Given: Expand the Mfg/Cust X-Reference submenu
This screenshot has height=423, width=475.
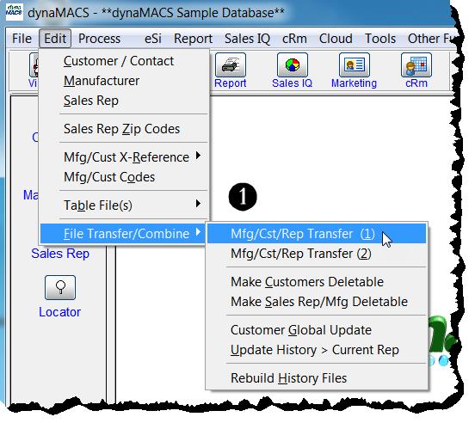Looking at the screenshot, I should tap(125, 157).
